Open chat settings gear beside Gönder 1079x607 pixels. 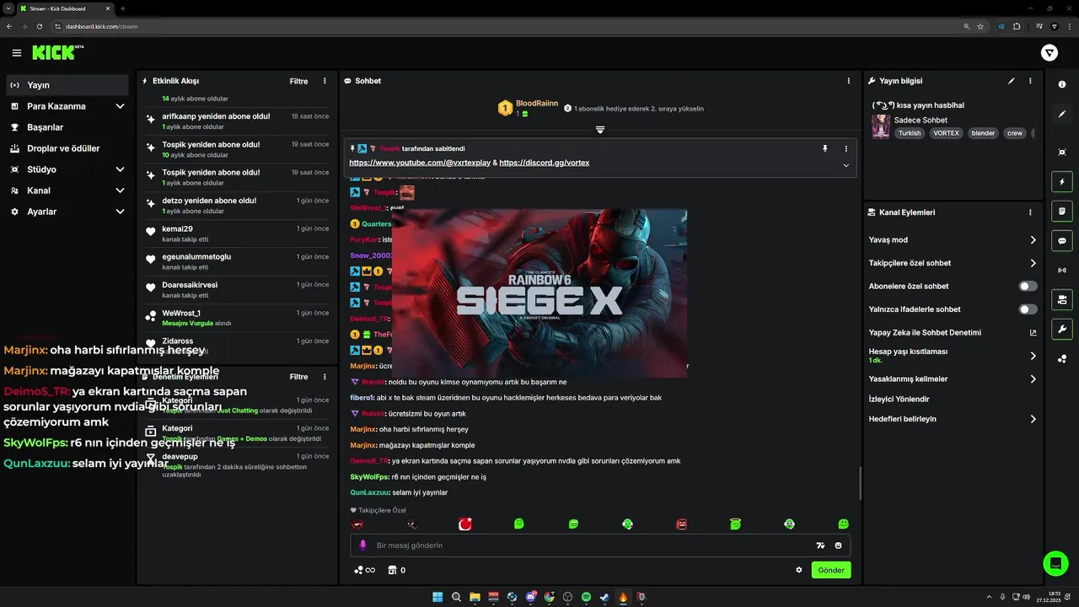coord(799,570)
